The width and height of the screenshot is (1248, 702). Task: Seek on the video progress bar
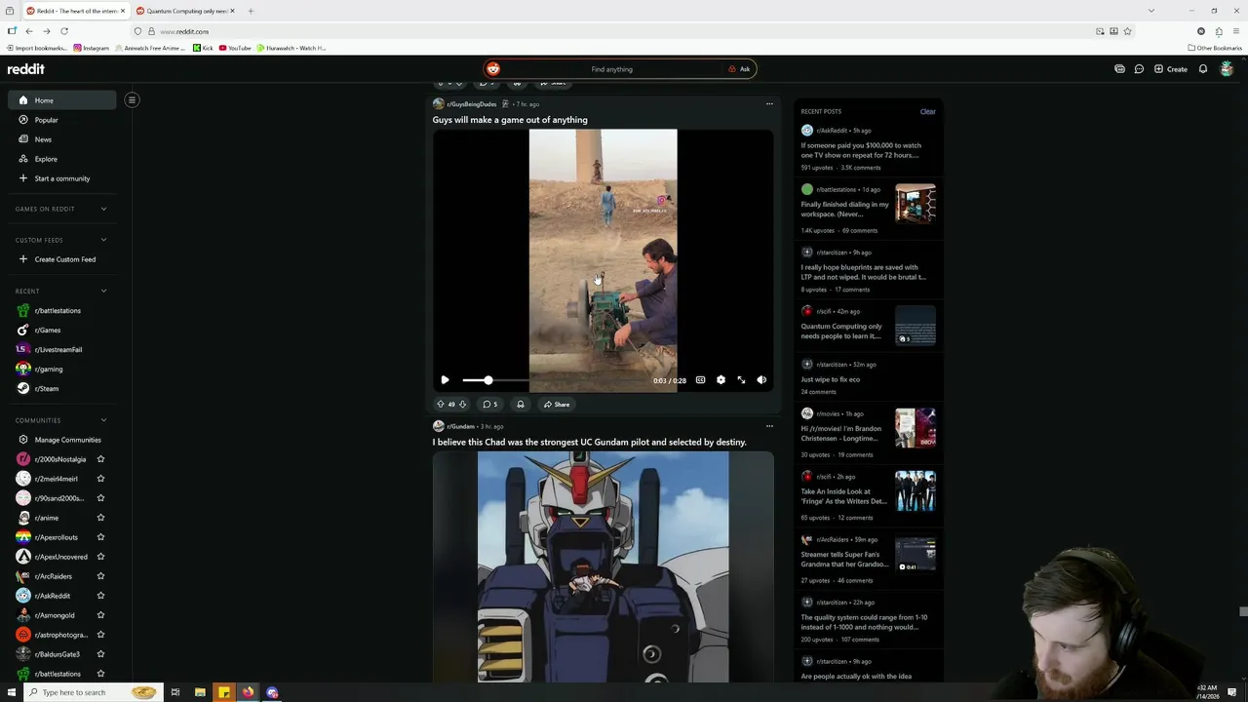pyautogui.click(x=556, y=380)
